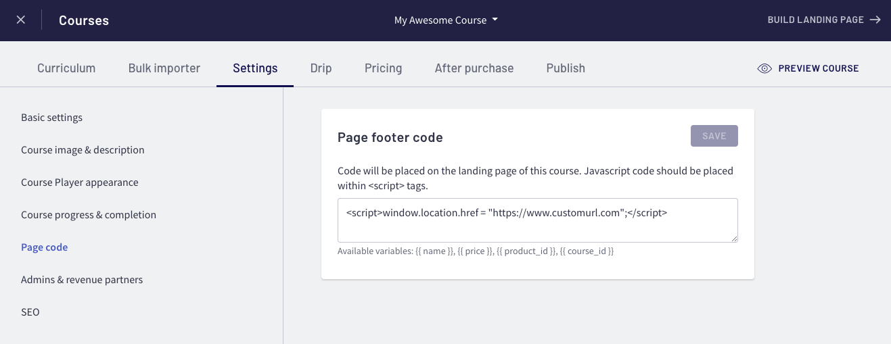Image resolution: width=891 pixels, height=344 pixels.
Task: Click the Build Landing Page link
Action: click(x=824, y=20)
